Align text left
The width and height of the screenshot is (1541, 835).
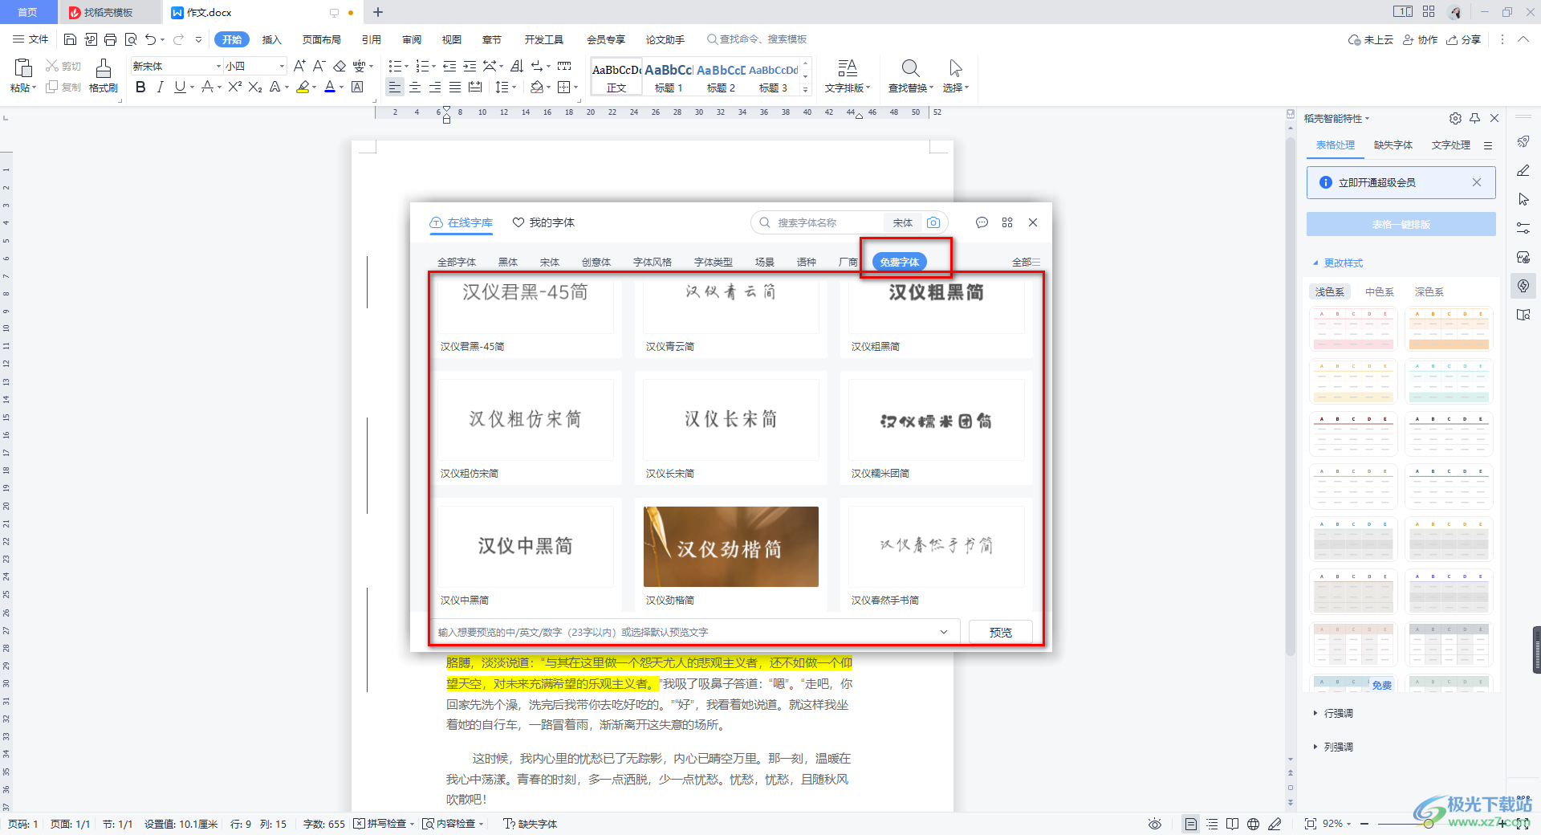click(x=394, y=87)
